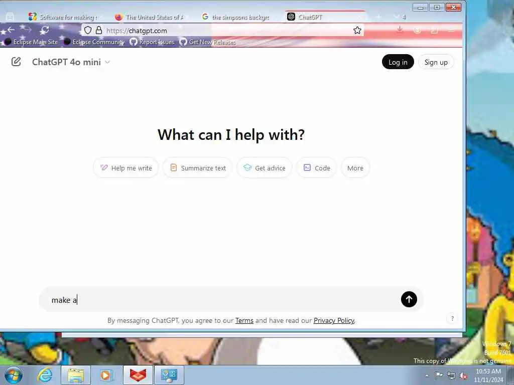514x385 pixels.
Task: Open the Eclipse Community bookmark
Action: click(94, 42)
